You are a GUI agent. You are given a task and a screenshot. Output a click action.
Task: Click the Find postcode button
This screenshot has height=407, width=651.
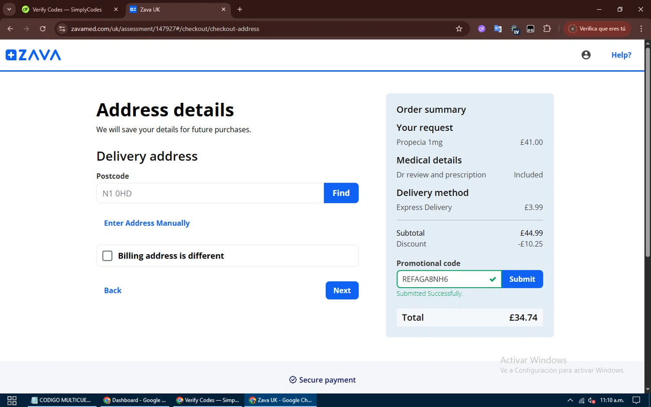(341, 193)
